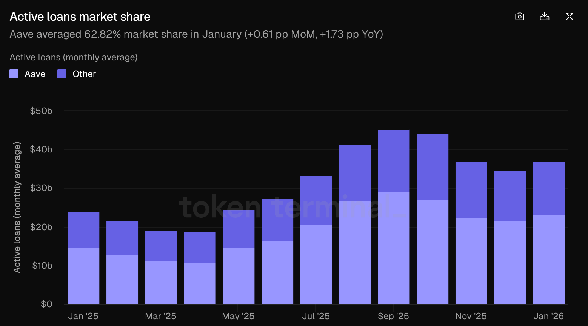
Task: Click the $20b y-axis label
Action: coord(41,227)
